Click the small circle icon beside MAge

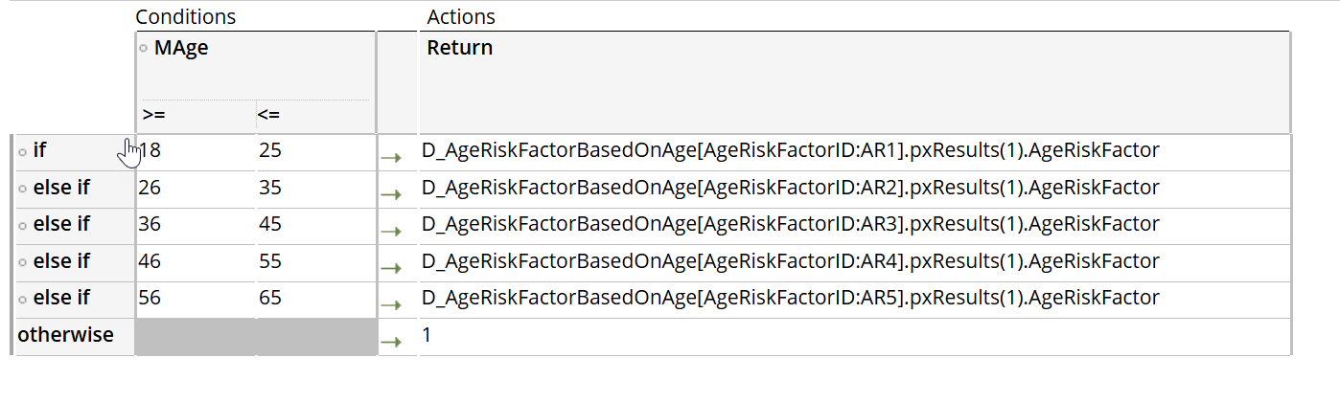pyautogui.click(x=143, y=49)
